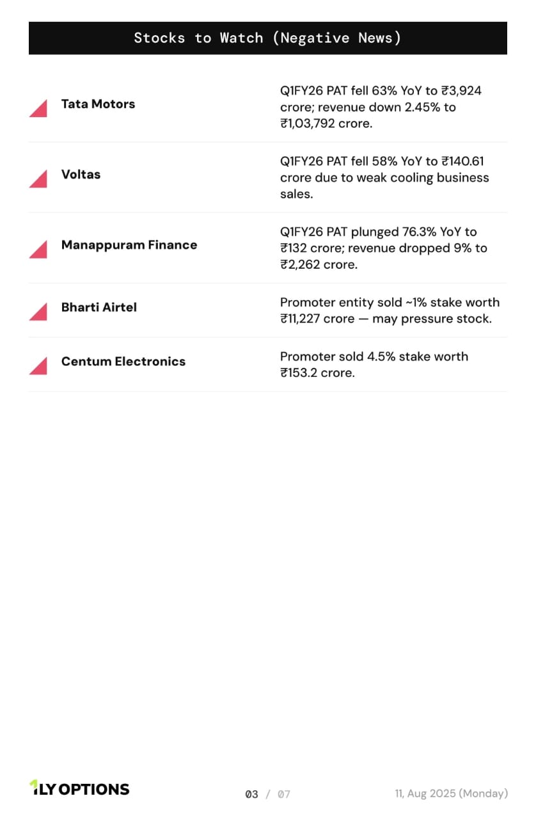Click the 1LY OPTIONS logo
Image resolution: width=536 pixels, height=819 pixels.
[x=79, y=788]
